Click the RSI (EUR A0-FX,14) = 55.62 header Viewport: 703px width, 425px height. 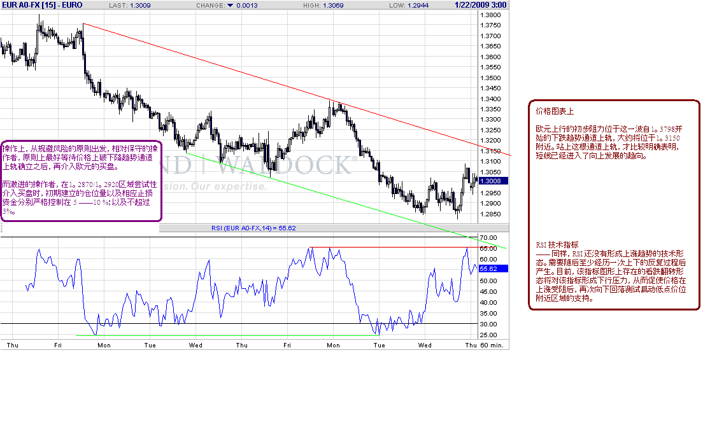tap(253, 228)
